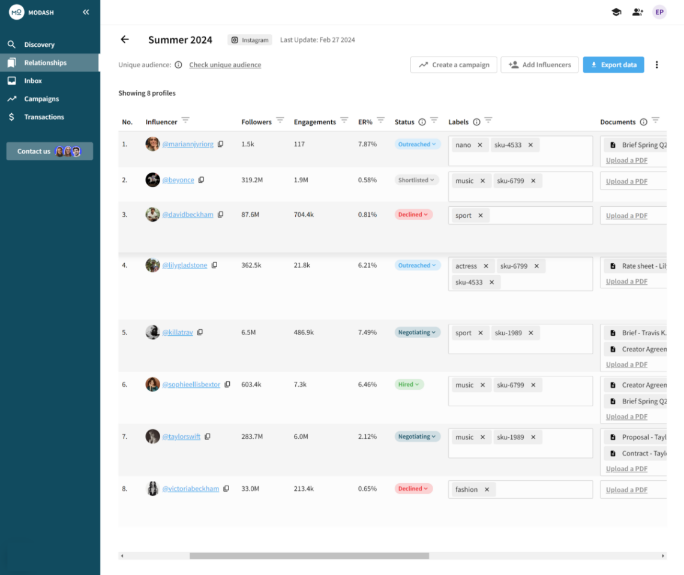Open the @taylorswift profile link
Screen dimensions: 684x575
(x=181, y=437)
